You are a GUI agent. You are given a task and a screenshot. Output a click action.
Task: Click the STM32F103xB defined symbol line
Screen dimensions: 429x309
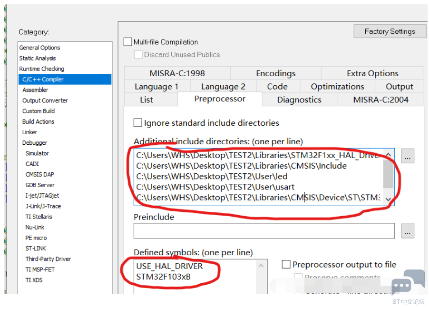164,277
